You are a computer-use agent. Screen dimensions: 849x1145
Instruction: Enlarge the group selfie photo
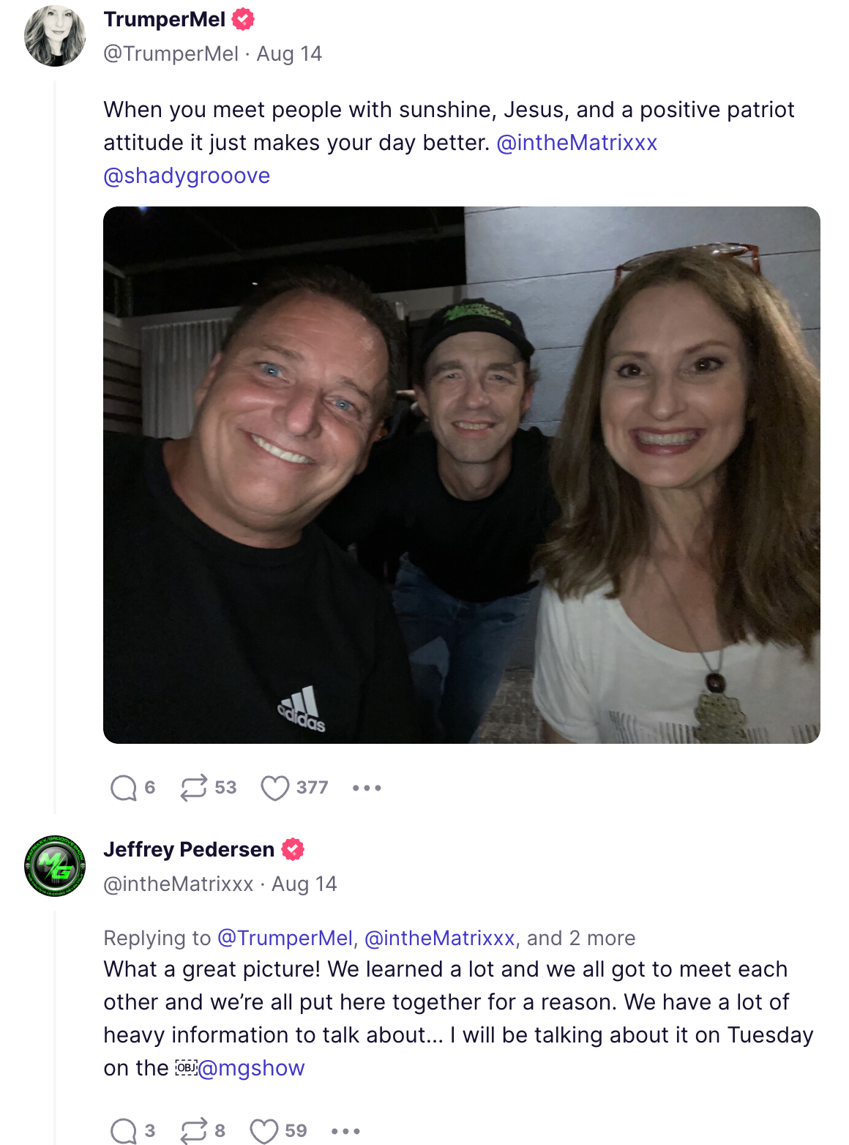pyautogui.click(x=461, y=474)
